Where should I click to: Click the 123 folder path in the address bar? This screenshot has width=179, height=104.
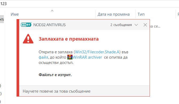point(3,4)
